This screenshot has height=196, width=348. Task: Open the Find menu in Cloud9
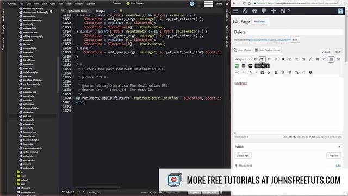[36, 4]
